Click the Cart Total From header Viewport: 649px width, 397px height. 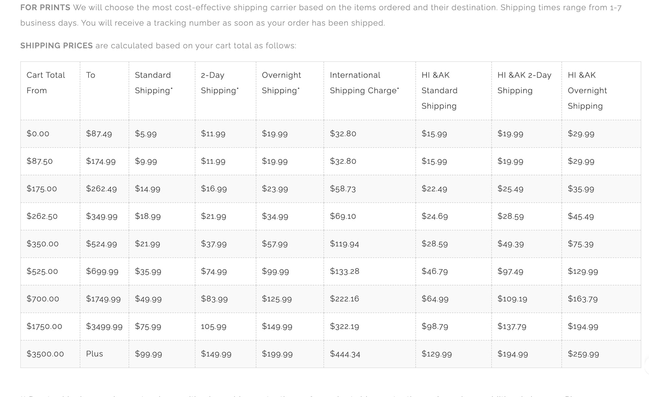(x=46, y=83)
